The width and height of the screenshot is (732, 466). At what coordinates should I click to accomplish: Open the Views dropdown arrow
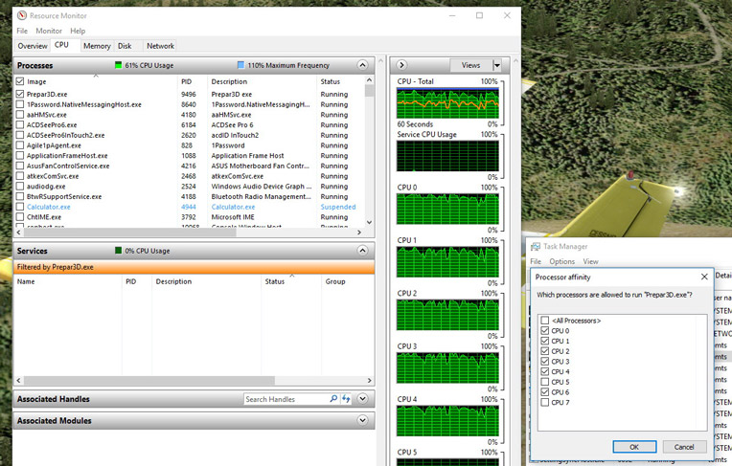496,65
